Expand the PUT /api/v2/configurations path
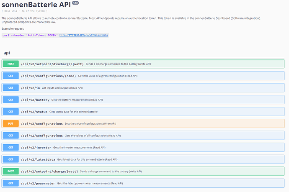 [x=41, y=124]
